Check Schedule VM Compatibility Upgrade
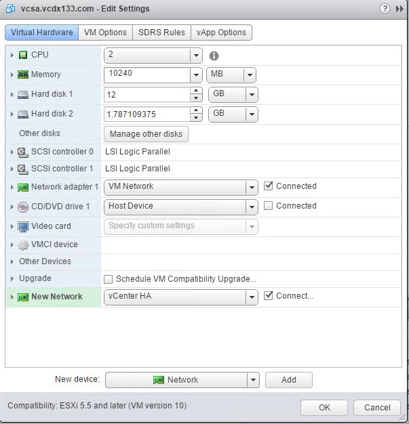This screenshot has width=409, height=424. coord(109,279)
